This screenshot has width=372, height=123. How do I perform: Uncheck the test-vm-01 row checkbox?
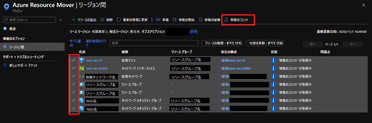tap(73, 60)
